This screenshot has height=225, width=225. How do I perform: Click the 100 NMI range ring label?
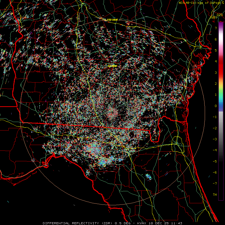(x=112, y=20)
